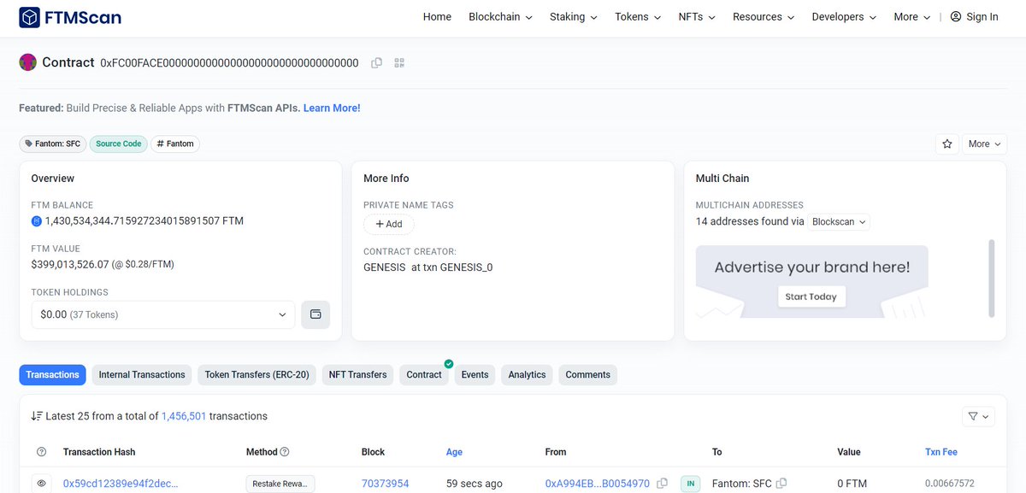
Task: Add a private name tag
Action: tap(389, 224)
